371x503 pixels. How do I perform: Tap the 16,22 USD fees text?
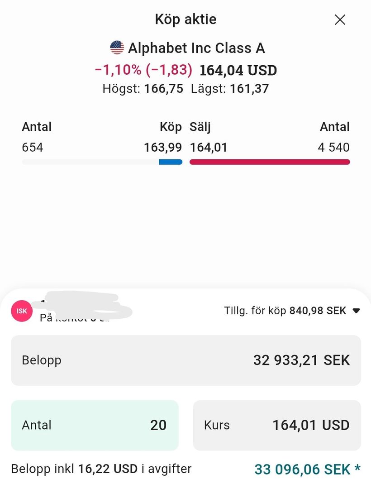click(108, 469)
